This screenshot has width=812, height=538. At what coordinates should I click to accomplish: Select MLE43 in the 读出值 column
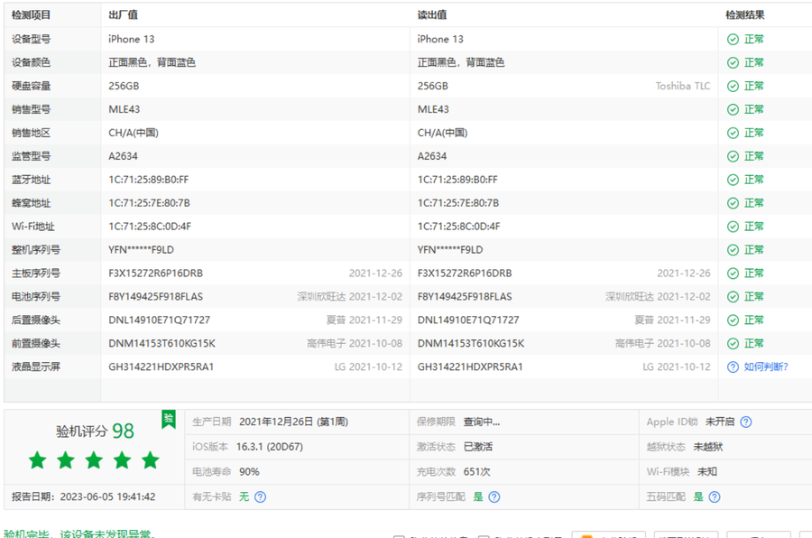[433, 109]
